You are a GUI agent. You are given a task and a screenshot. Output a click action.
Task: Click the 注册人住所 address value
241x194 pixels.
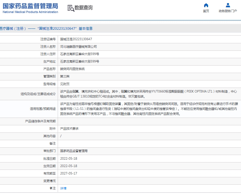[x=80, y=54]
